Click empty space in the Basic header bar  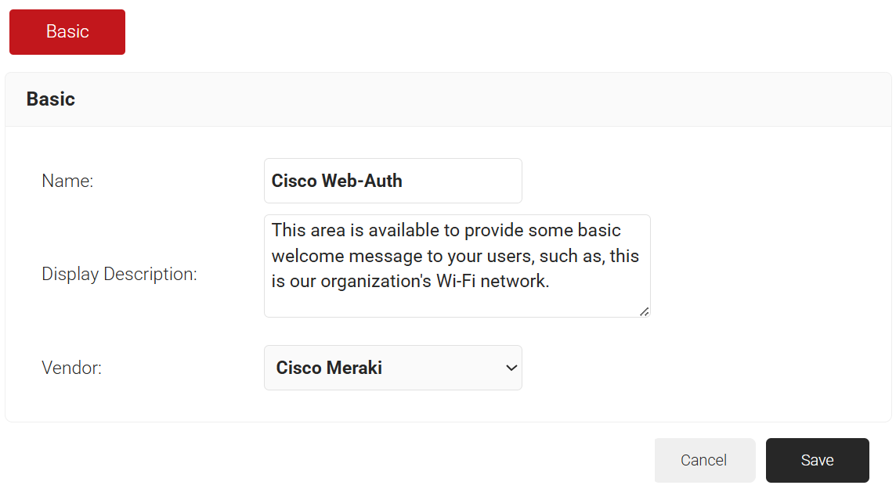point(470,99)
